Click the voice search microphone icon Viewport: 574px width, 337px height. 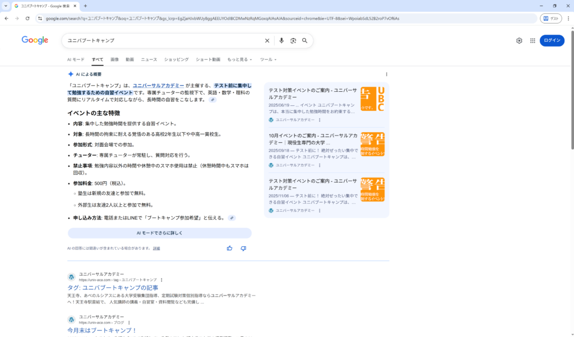(281, 41)
